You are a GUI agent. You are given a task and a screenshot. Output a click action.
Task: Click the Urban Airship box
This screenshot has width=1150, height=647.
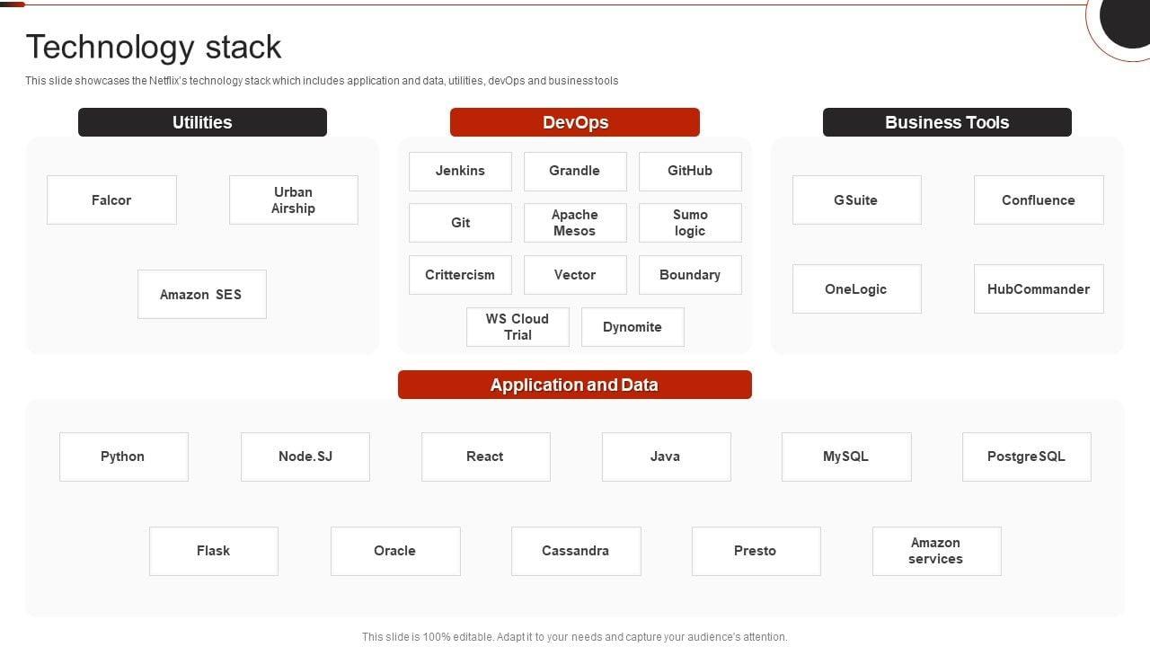(x=294, y=199)
